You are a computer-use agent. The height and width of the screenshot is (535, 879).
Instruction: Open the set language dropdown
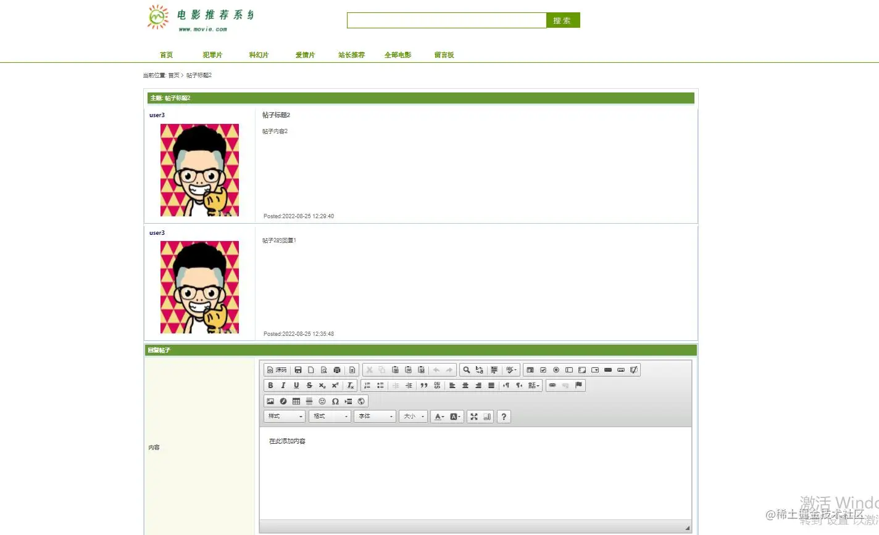tap(534, 385)
